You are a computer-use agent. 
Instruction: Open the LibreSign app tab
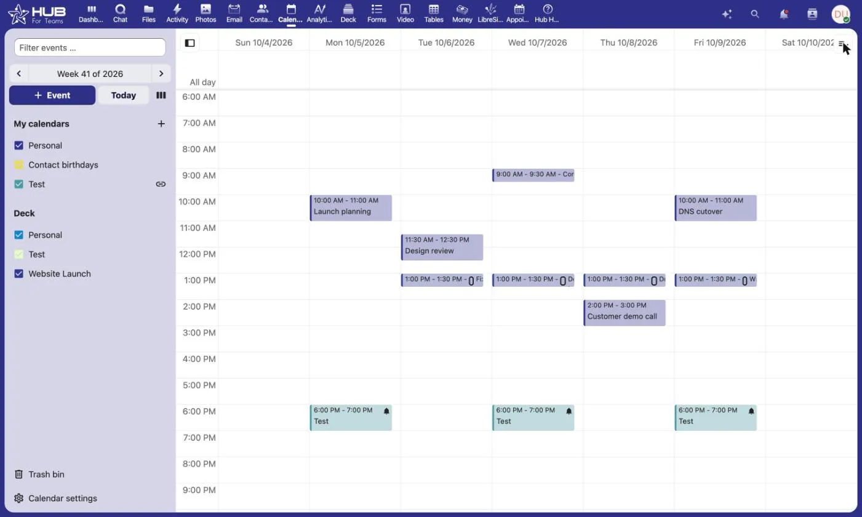click(490, 14)
